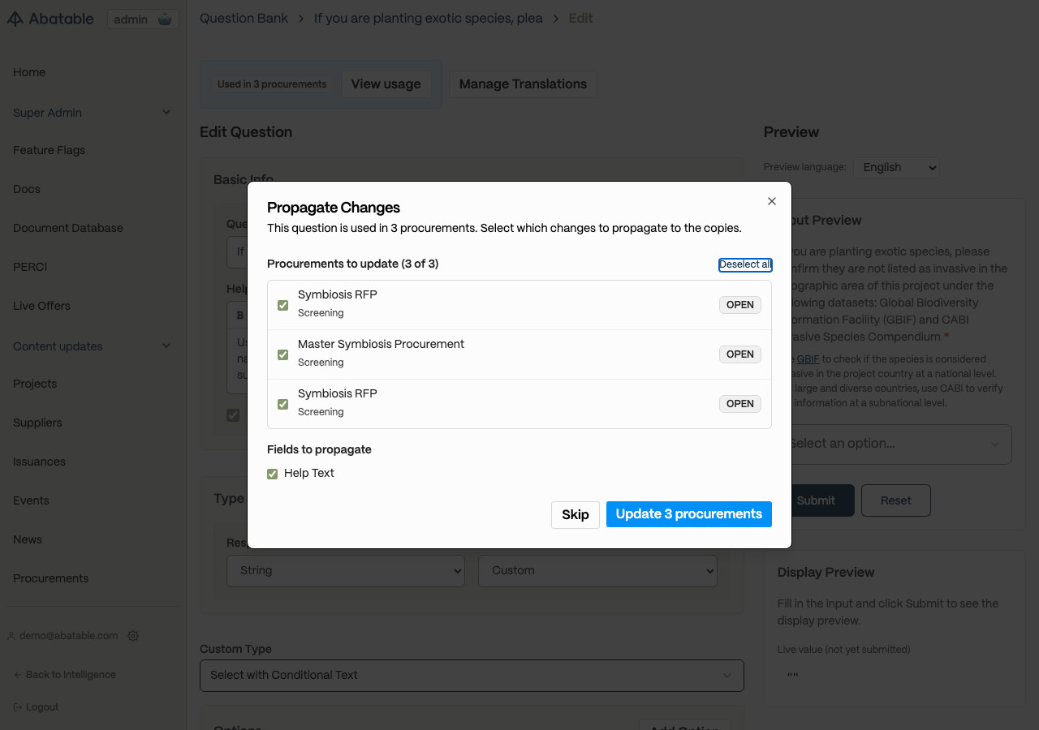
Task: Uncheck Master Symbiosis Procurement checkbox
Action: [283, 354]
